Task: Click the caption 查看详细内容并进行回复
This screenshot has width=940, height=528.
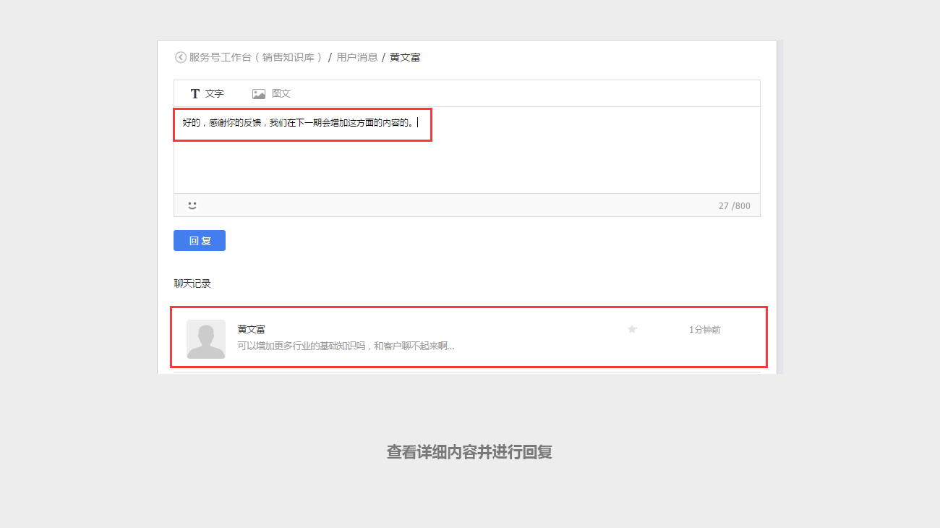Action: point(469,452)
